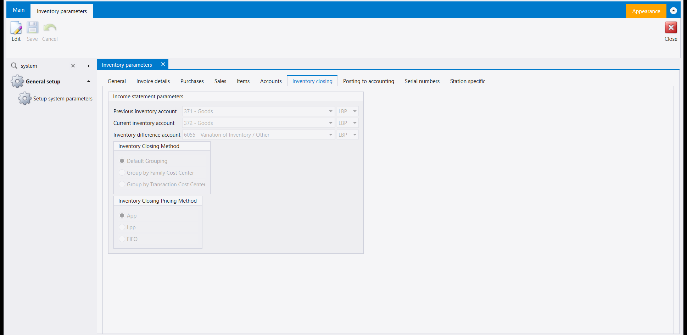Screen dimensions: 687x335
Task: Open the Serial numbers tab
Action: [x=422, y=81]
